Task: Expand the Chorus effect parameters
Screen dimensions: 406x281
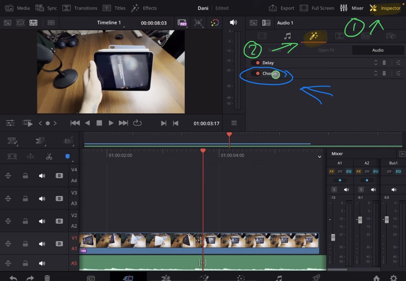Action: pyautogui.click(x=376, y=73)
